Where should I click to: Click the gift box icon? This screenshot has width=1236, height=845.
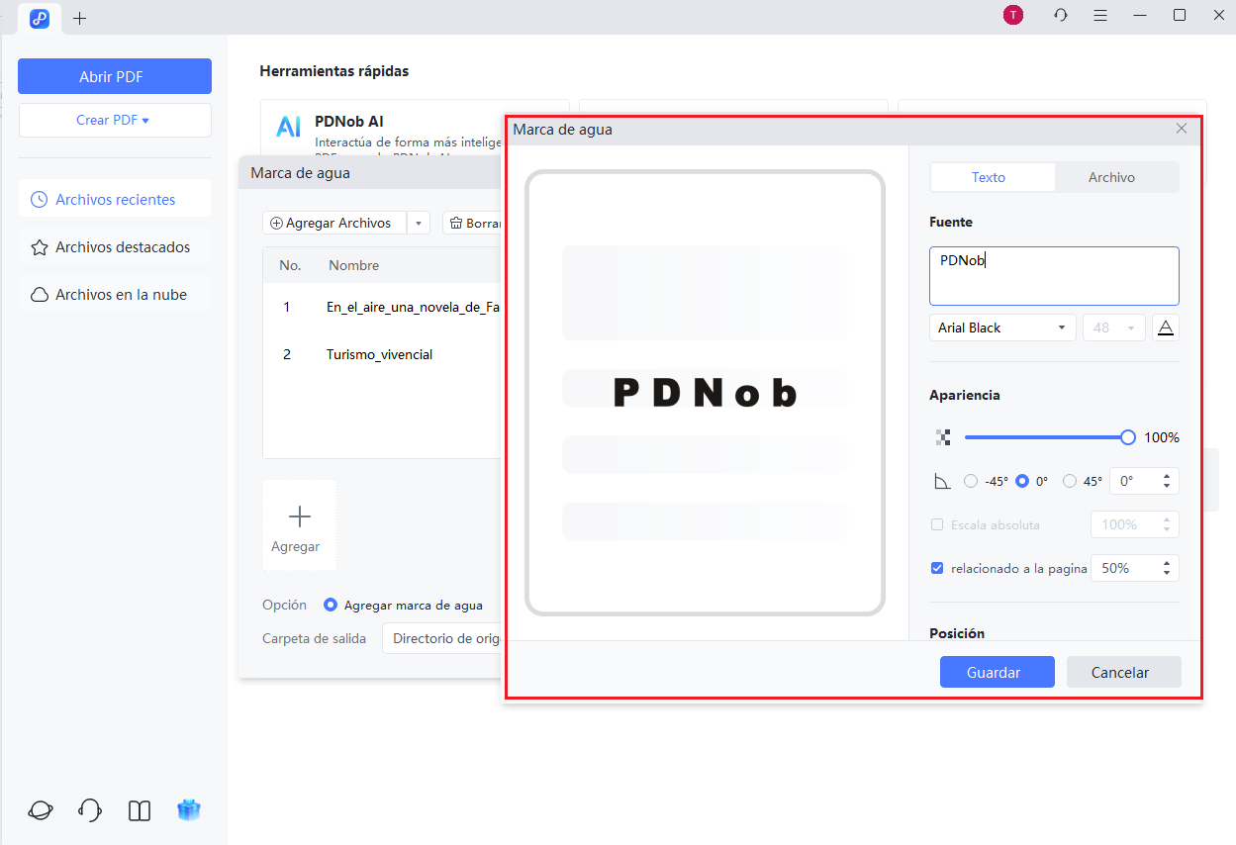point(188,810)
